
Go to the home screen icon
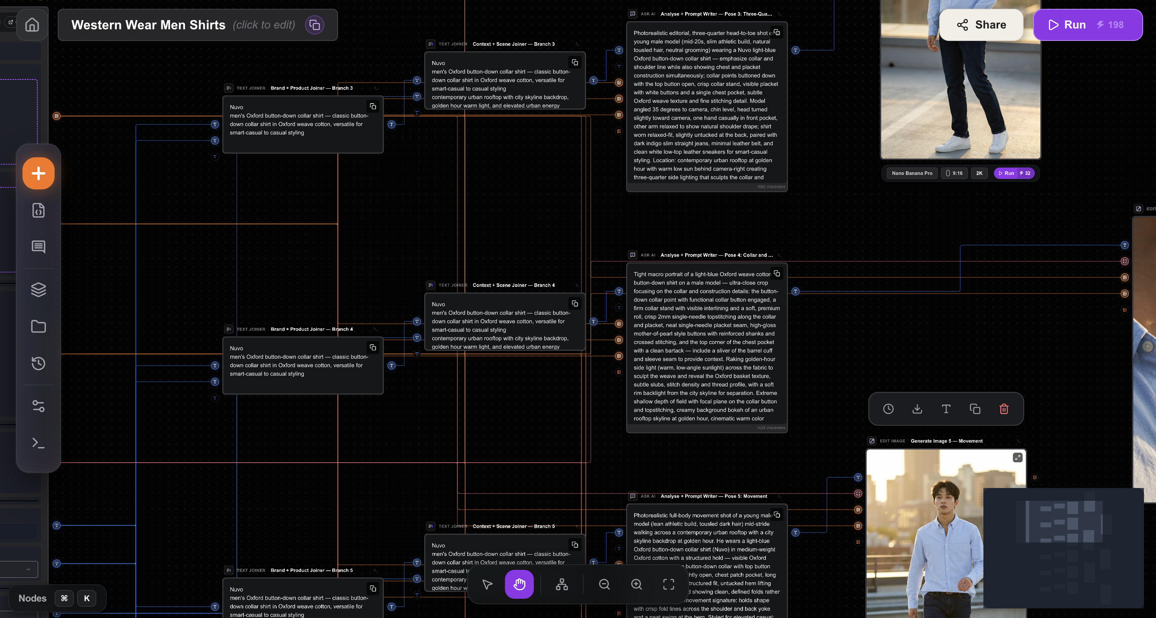[x=32, y=25]
